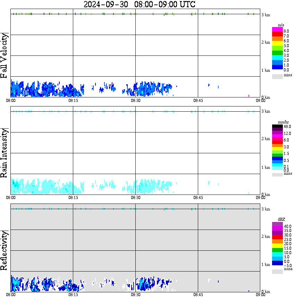
Task: Click the "2 km" label beside Fall Velocity panel
Action: [x=266, y=42]
